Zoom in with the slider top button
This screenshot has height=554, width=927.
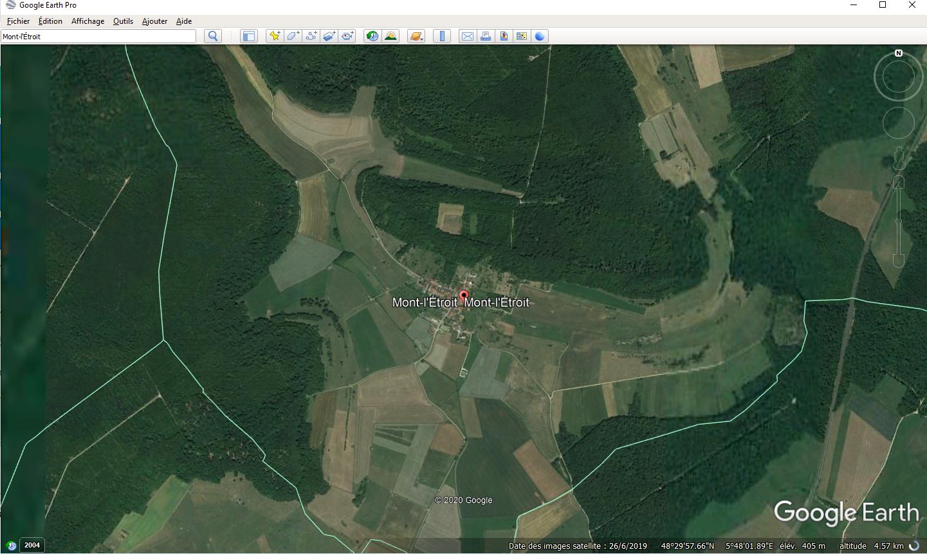pyautogui.click(x=899, y=183)
